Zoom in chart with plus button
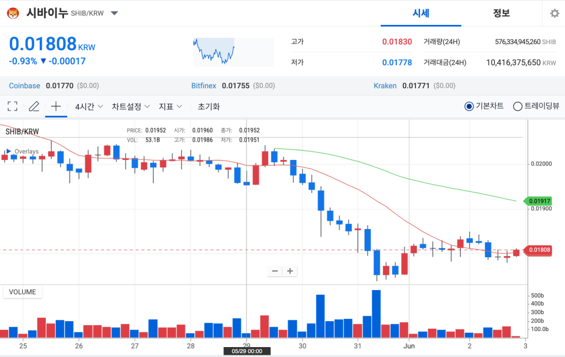Viewport: 565px width, 357px height. pyautogui.click(x=290, y=271)
